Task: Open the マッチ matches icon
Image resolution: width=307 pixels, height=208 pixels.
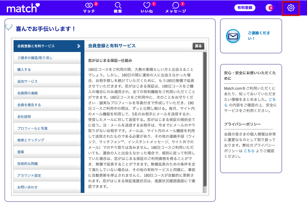Action: (89, 8)
